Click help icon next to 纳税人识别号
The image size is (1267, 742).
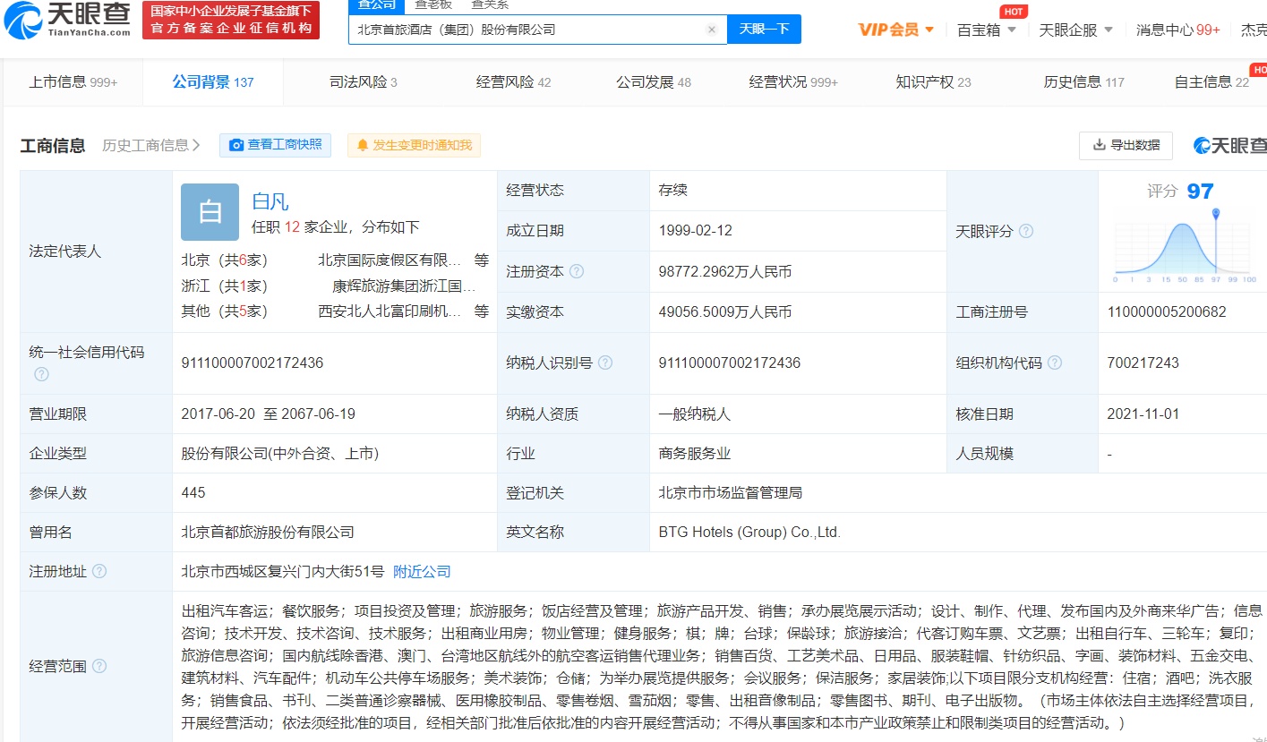tap(605, 363)
